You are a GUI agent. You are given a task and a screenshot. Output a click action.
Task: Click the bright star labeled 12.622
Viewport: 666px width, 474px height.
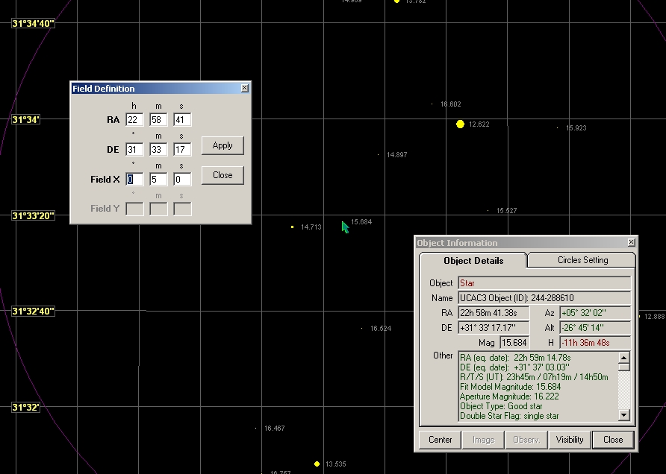point(460,124)
